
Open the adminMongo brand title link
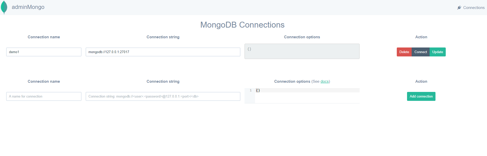pyautogui.click(x=28, y=7)
